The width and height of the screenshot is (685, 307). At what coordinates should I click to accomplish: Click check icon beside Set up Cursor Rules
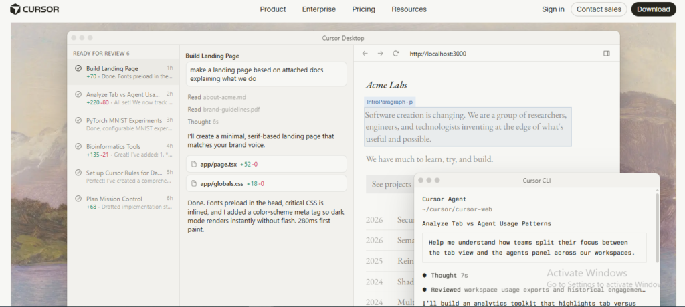pyautogui.click(x=78, y=173)
